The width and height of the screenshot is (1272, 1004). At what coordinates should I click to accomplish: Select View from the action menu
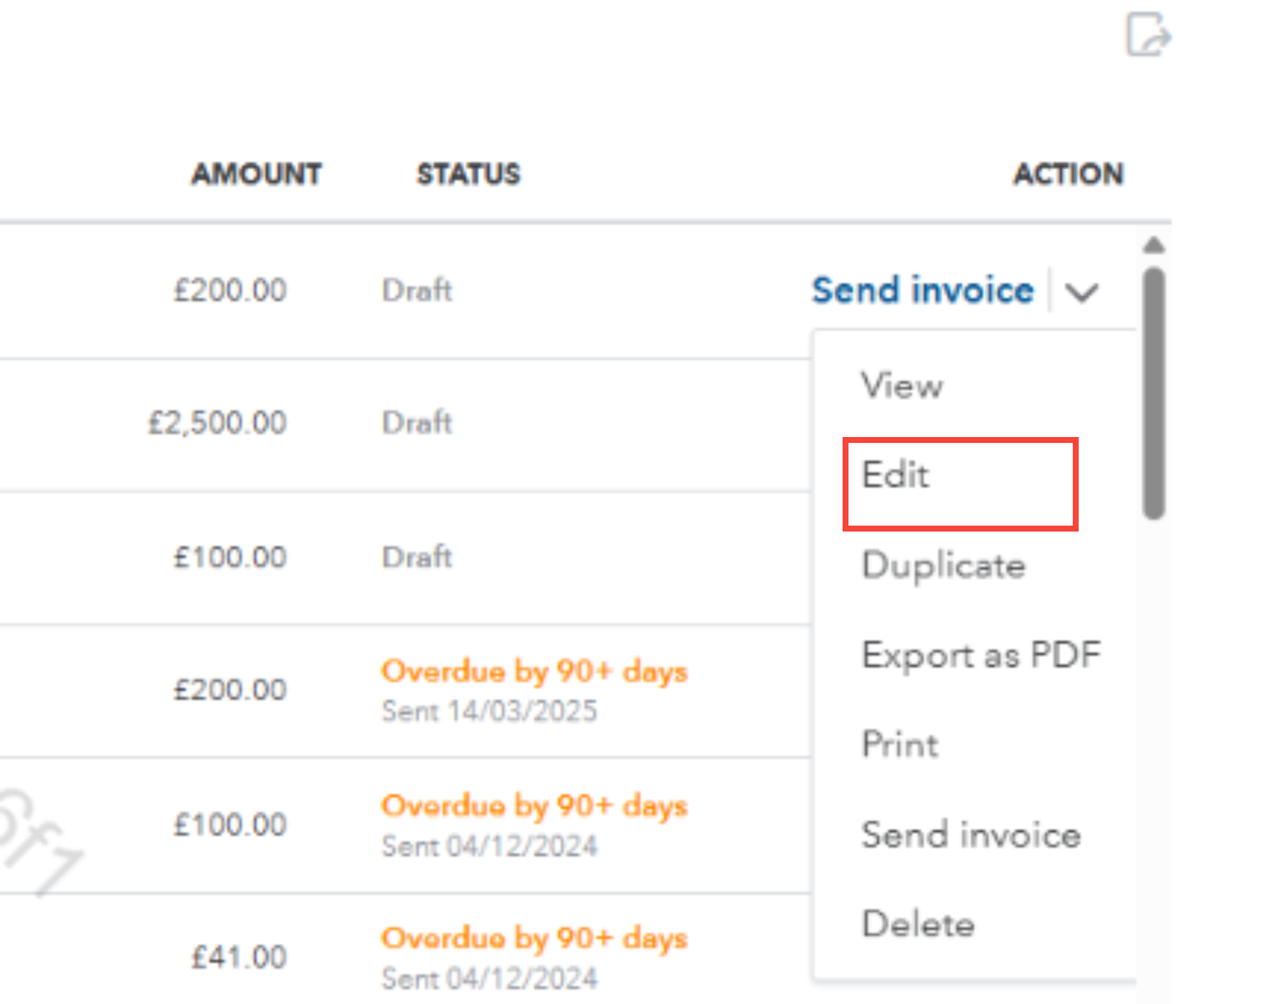[902, 385]
